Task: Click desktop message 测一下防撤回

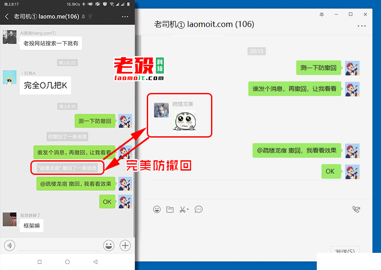Action: click(x=318, y=68)
